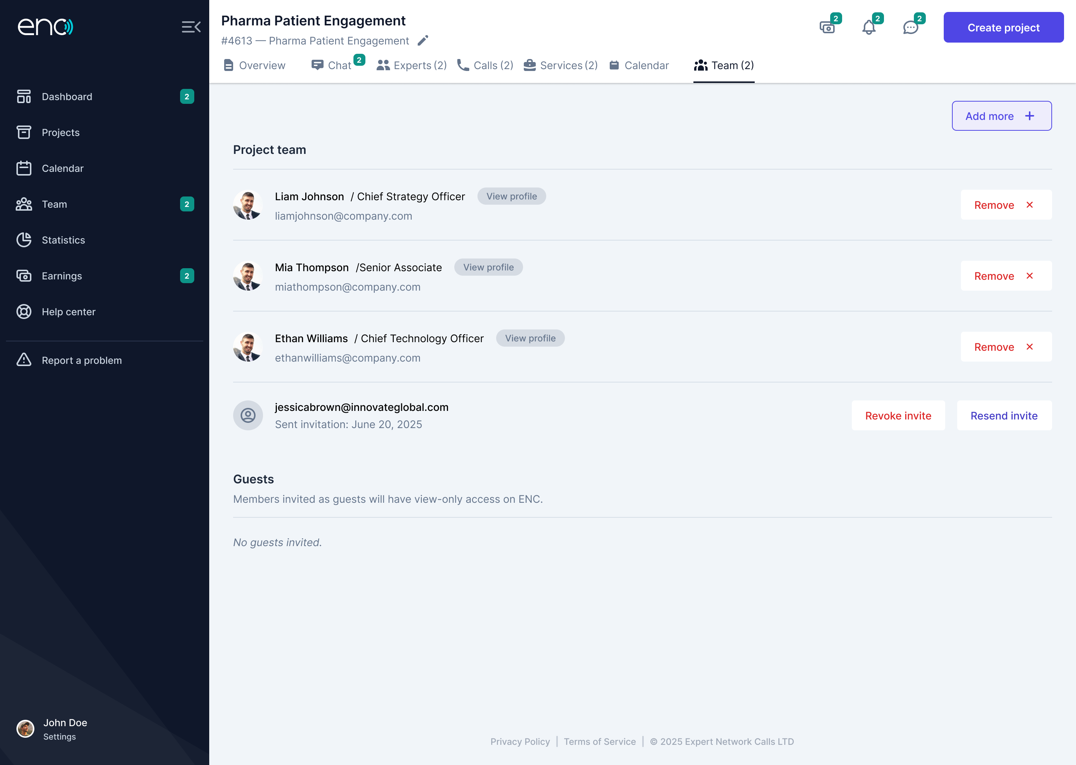Viewport: 1076px width, 765px height.
Task: Click Report a problem warning icon
Action: tap(24, 360)
